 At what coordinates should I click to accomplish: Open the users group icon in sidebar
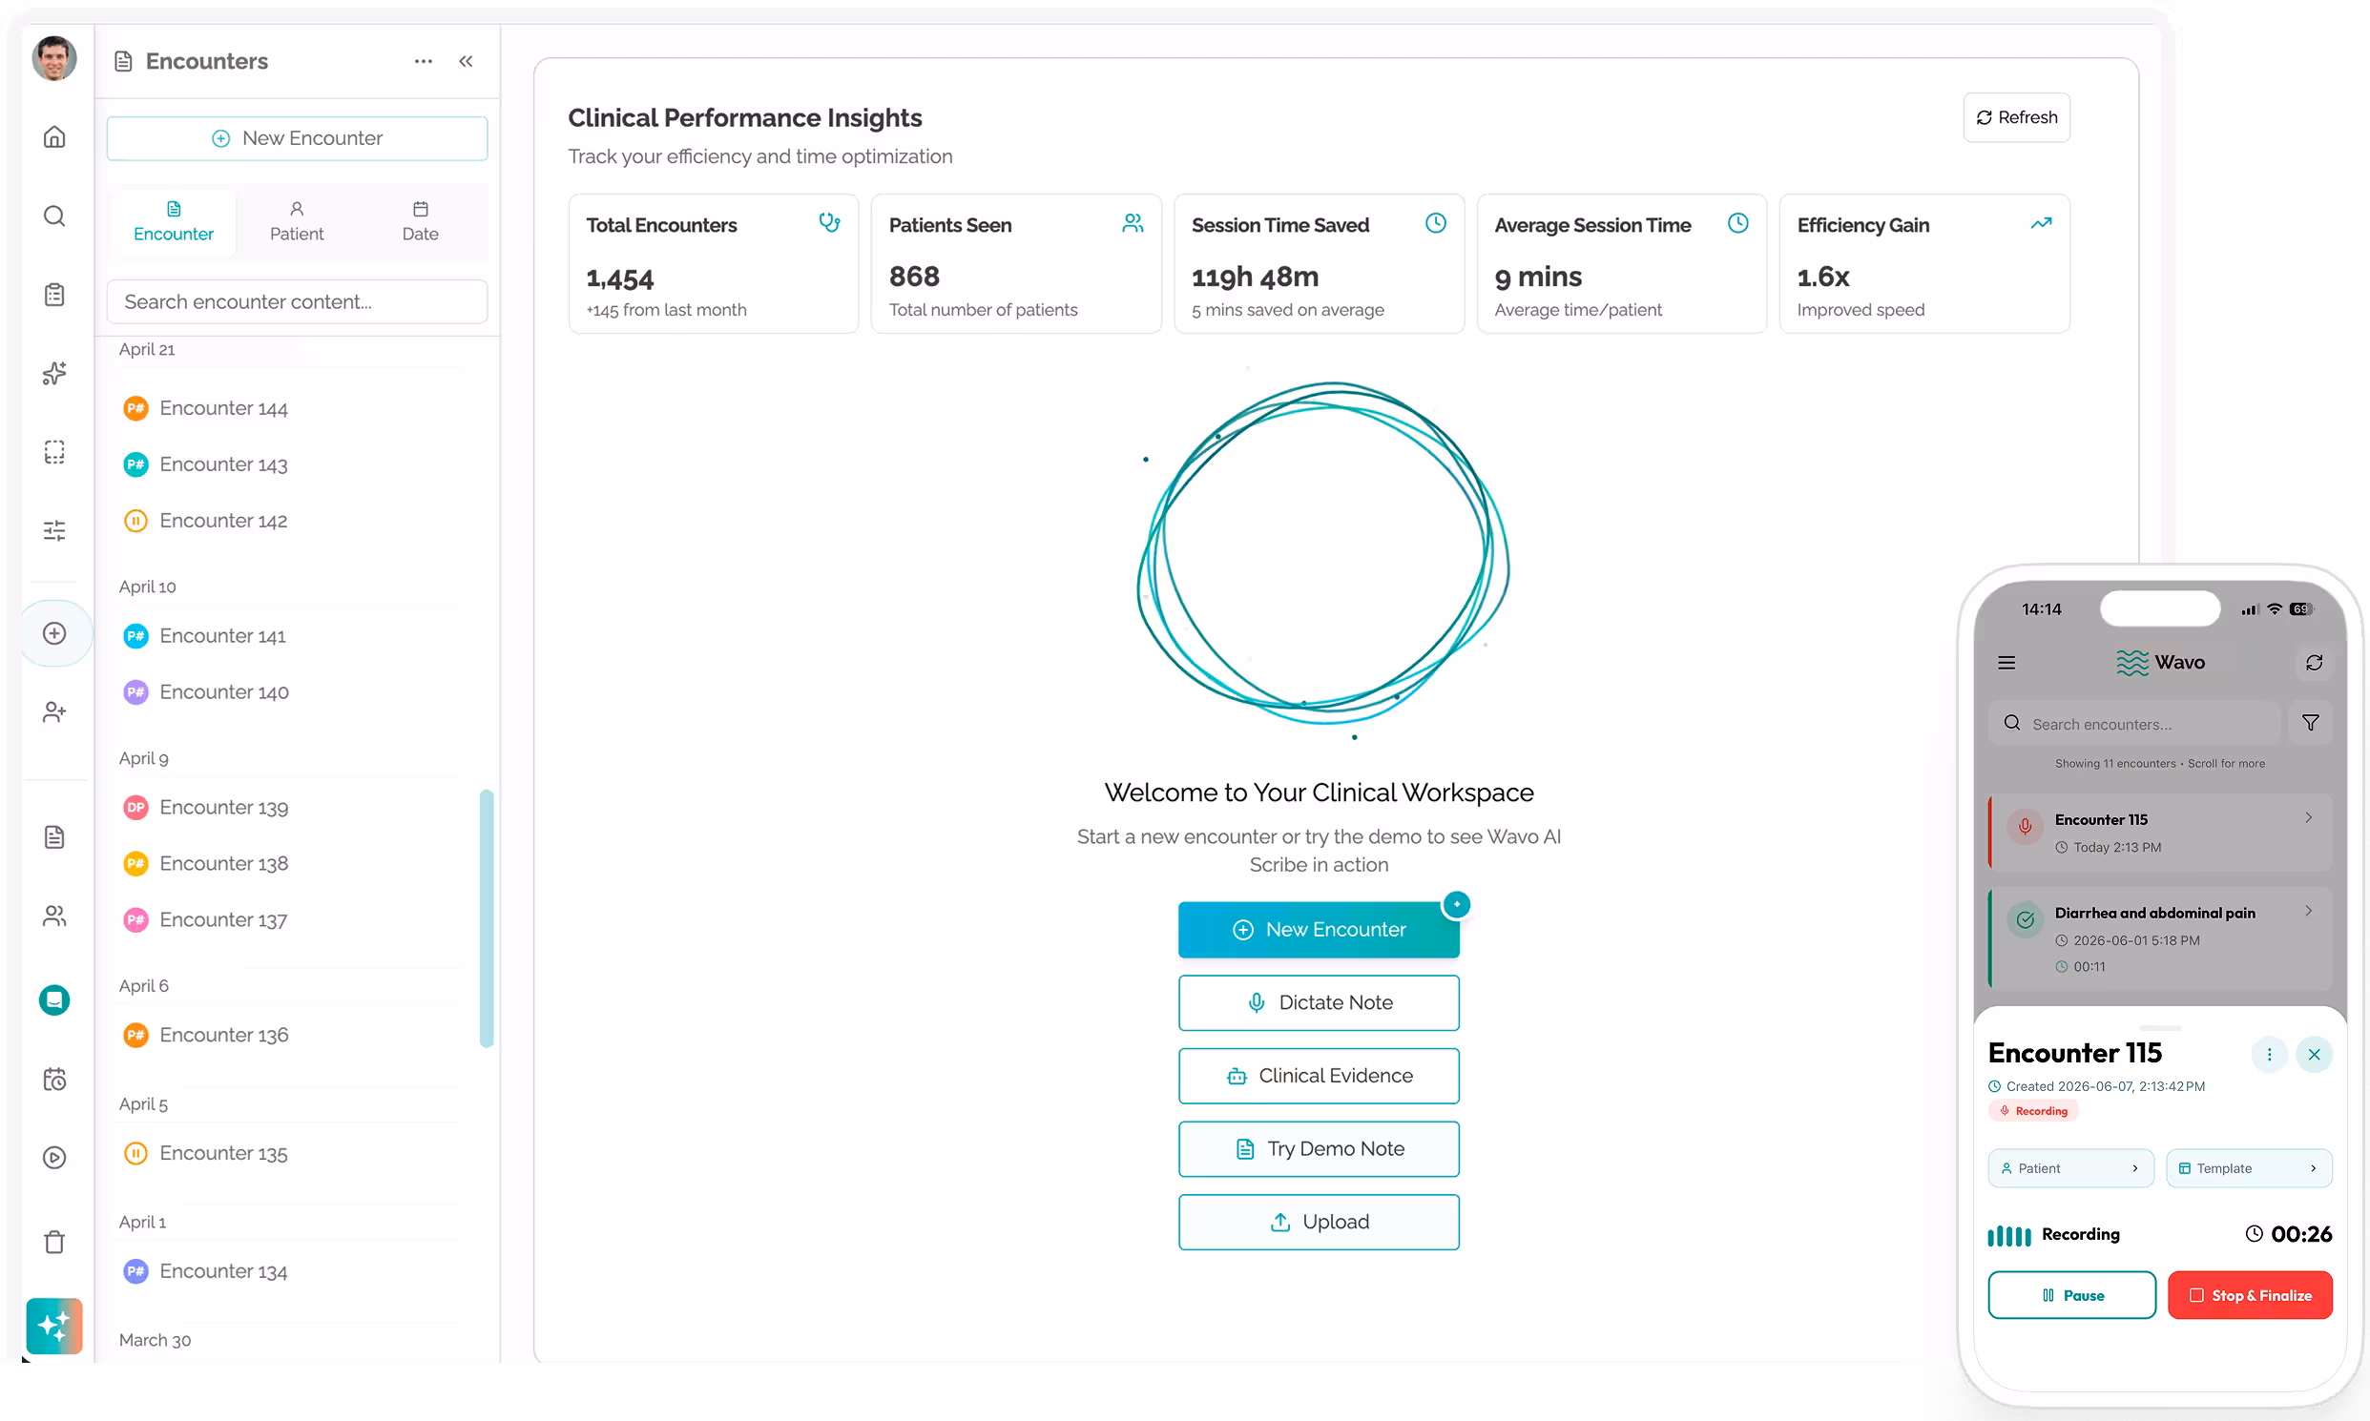point(54,916)
